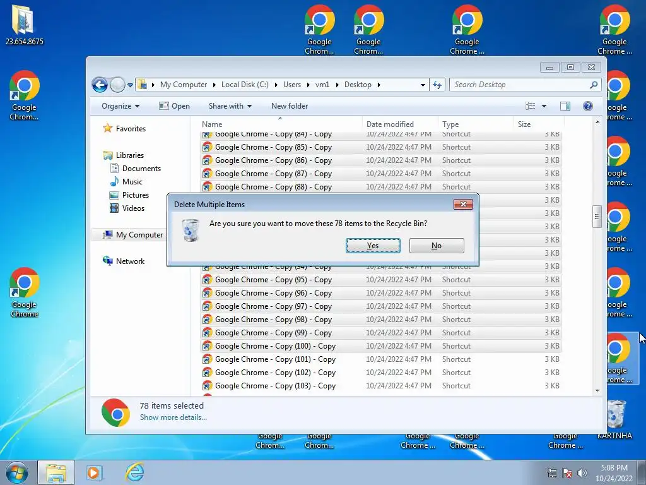Screen dimensions: 646x485
Task: Select Google Chrome - Copy (103) - Copy
Action: [381, 386]
